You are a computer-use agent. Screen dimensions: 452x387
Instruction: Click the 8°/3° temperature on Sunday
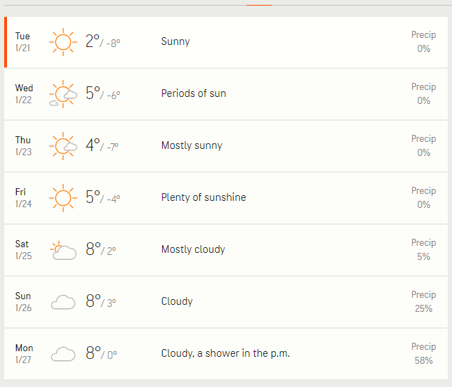pyautogui.click(x=101, y=301)
